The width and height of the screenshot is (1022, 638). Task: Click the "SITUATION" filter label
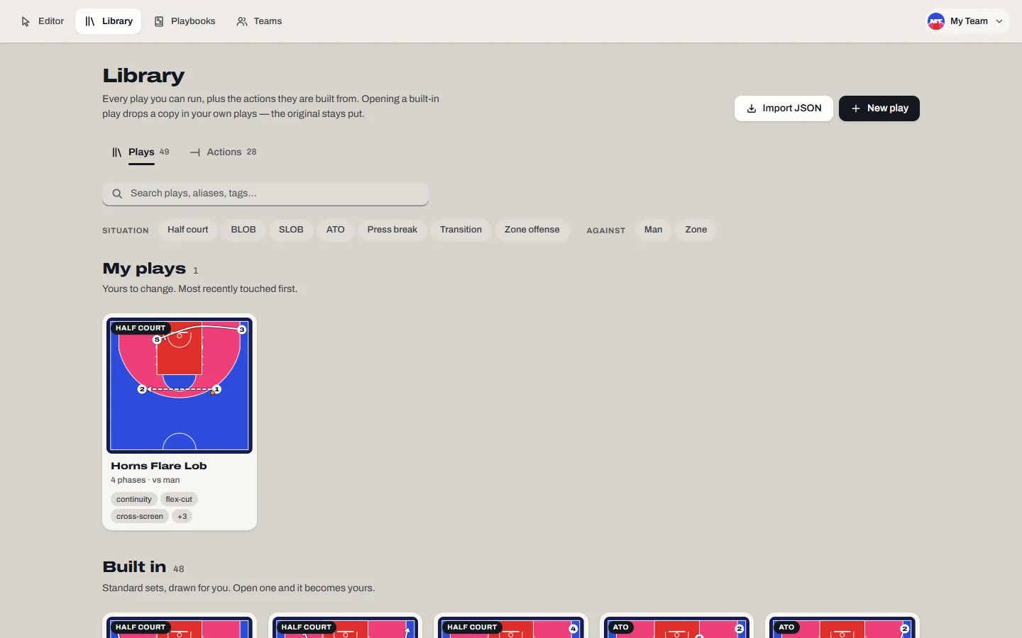[x=126, y=230]
